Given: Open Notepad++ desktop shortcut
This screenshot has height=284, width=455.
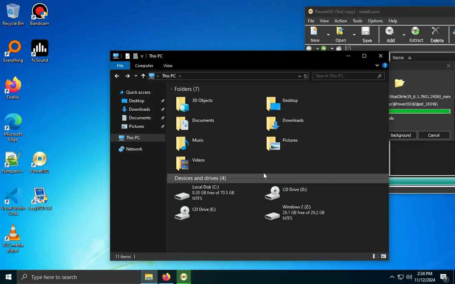Looking at the screenshot, I should (x=13, y=162).
